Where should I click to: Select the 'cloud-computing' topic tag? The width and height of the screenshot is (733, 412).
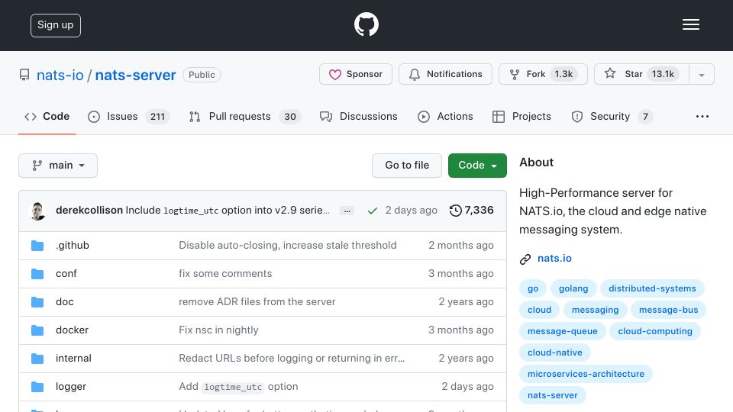(655, 331)
